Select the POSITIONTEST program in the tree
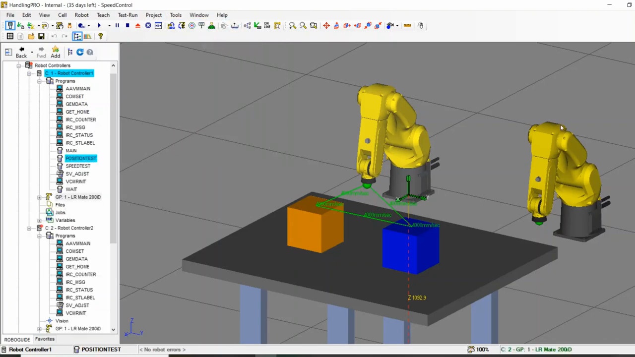 pos(80,158)
